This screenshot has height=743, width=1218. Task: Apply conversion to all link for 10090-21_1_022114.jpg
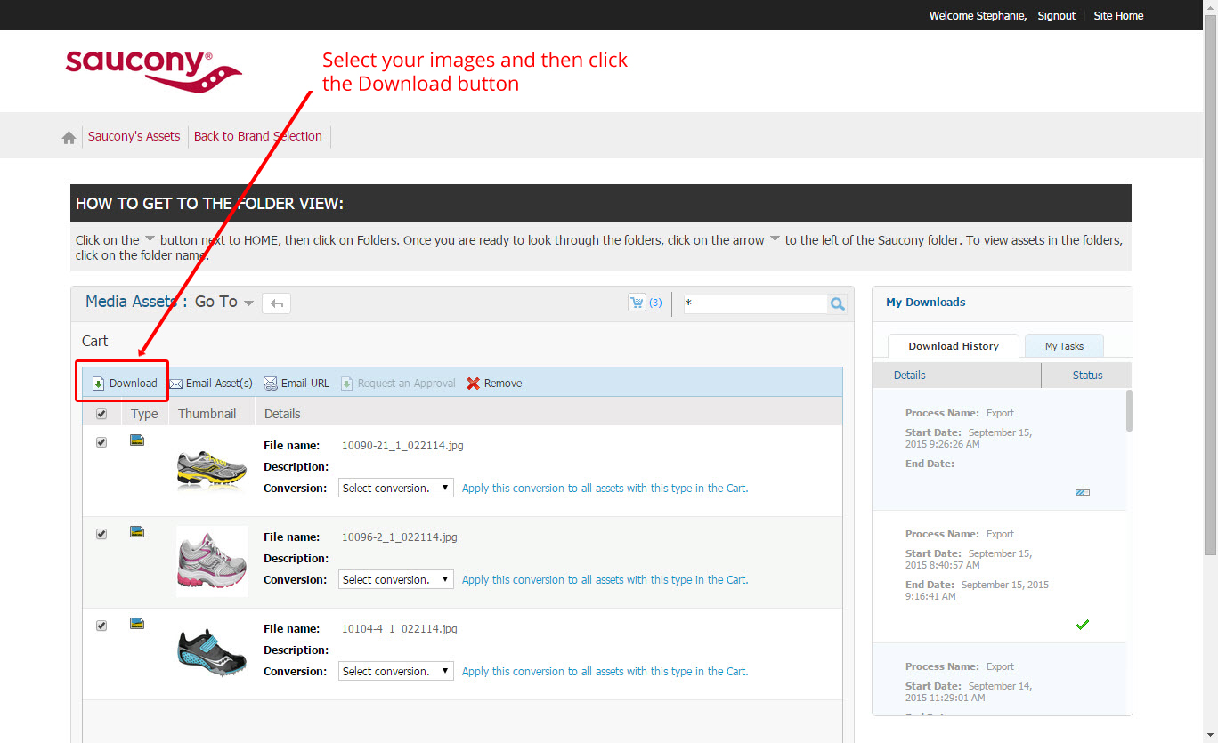[605, 488]
